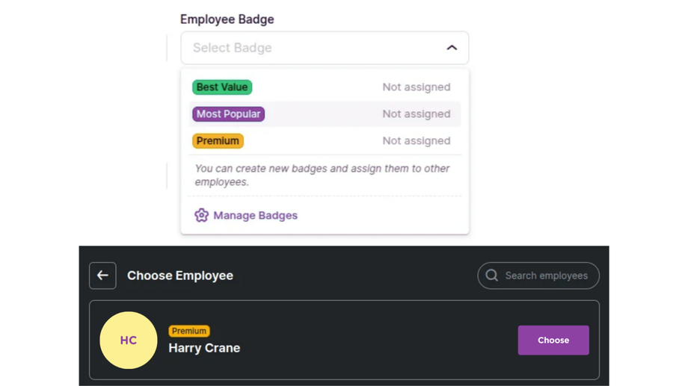Pick the Premium badge in the dropdown list
This screenshot has width=688, height=386.
tap(218, 141)
